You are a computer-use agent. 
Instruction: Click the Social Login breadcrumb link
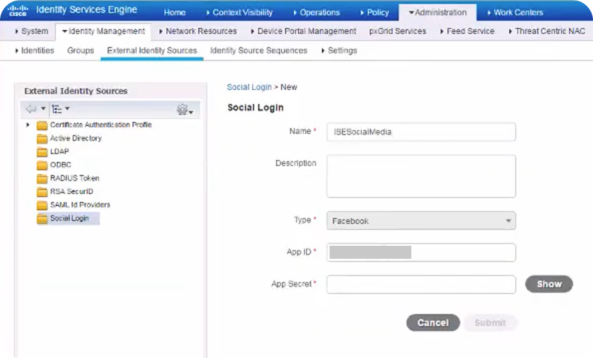pos(249,87)
